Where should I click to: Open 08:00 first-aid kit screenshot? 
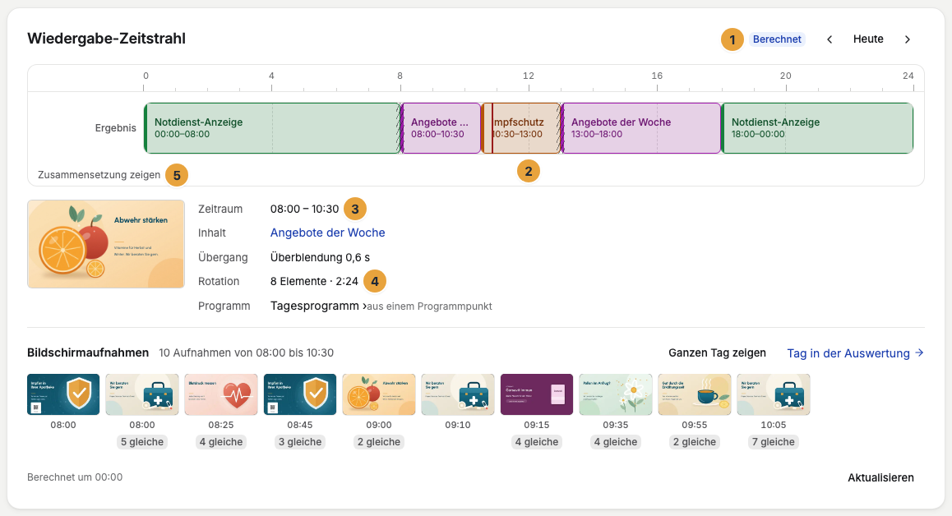point(142,394)
